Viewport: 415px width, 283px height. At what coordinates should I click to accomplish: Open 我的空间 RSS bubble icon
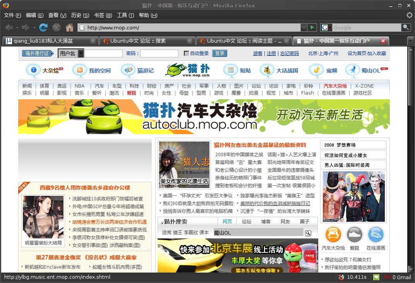point(80,70)
